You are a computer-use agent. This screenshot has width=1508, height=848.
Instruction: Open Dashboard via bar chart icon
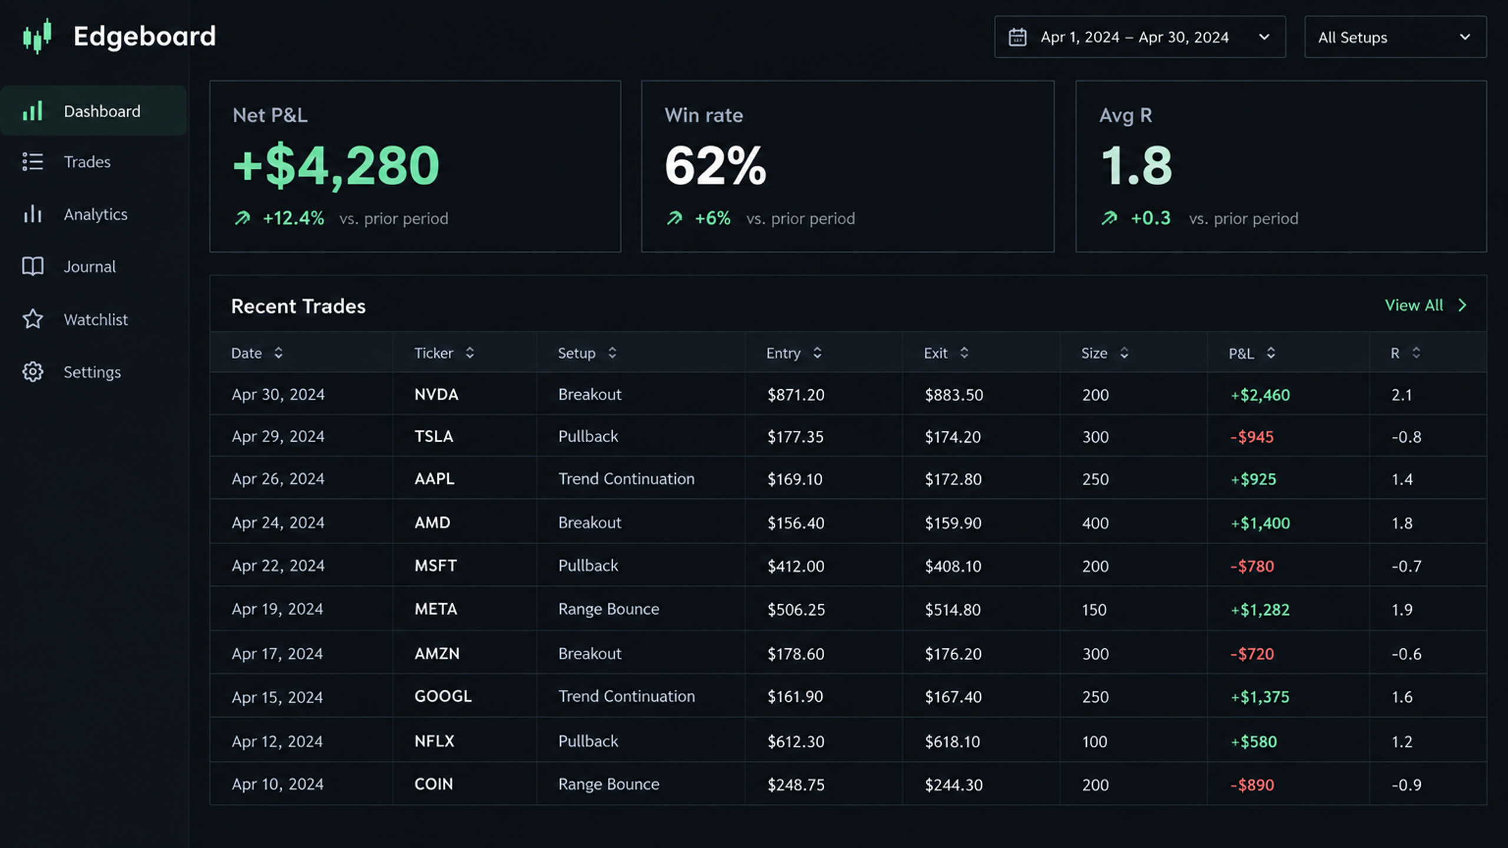32,111
